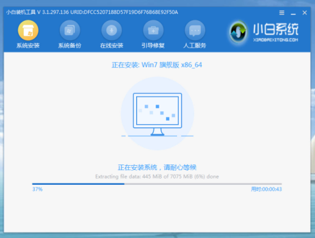The image size is (315, 238).
Task: Switch to the 在线安装 tab label
Action: point(112,45)
